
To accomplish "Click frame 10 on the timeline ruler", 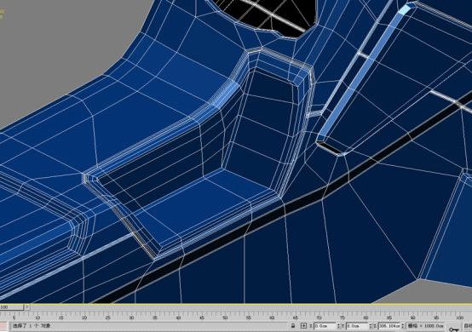I will pyautogui.click(x=37, y=318).
